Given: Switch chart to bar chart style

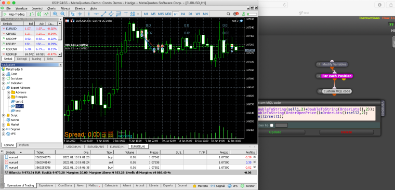Looking at the screenshot, I should point(32,14).
